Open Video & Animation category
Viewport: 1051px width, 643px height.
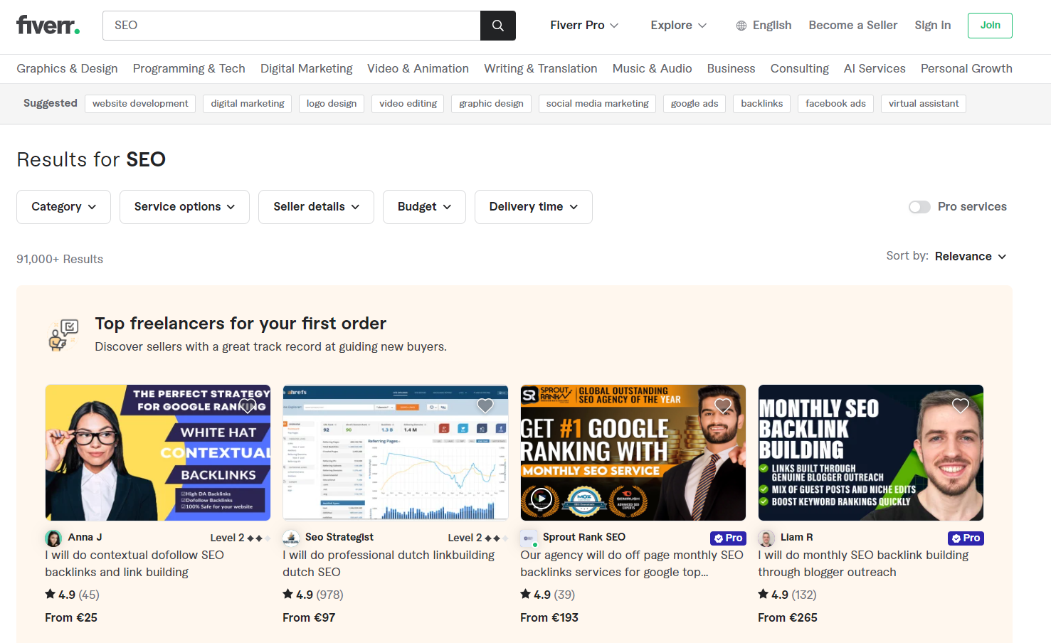click(x=418, y=68)
